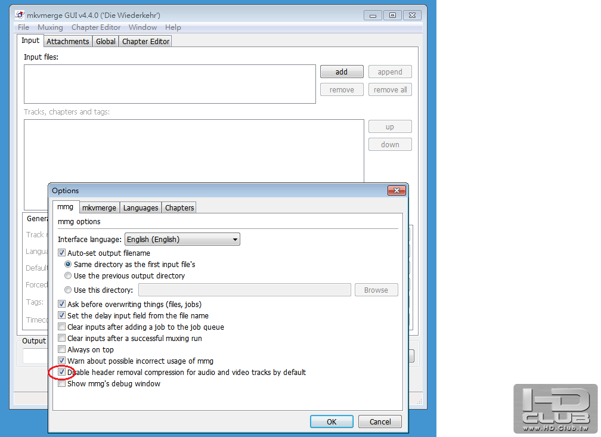Toggle Warn about possible incorrect usage checkbox

(x=61, y=361)
